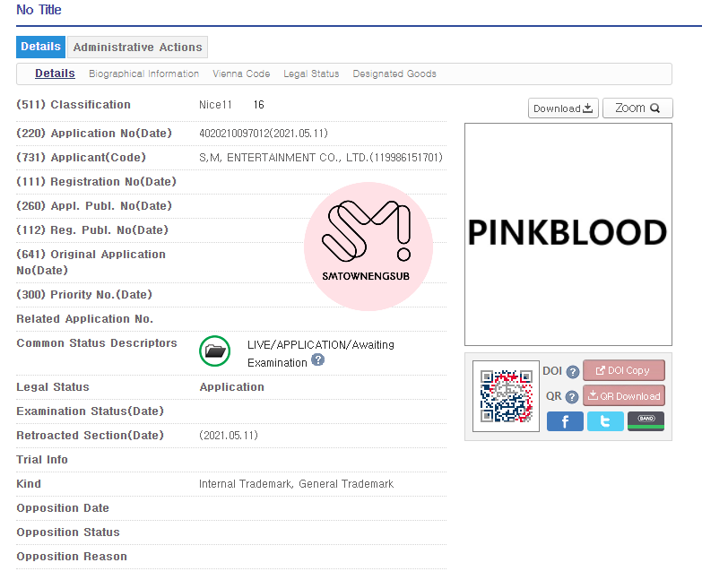Share on Twitter
702x580 pixels.
coord(605,421)
